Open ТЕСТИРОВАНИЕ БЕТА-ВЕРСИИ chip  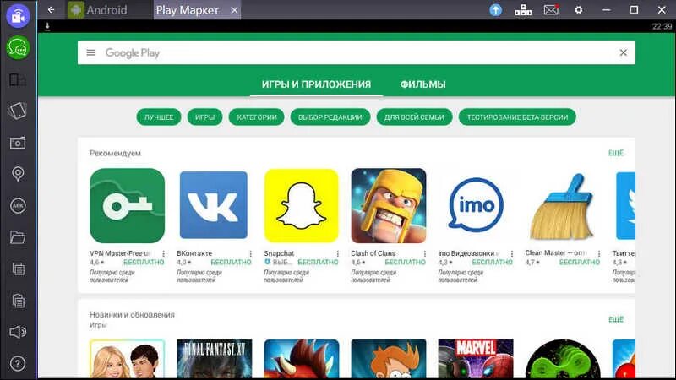517,117
